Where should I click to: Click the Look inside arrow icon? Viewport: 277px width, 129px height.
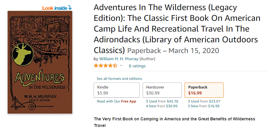point(70,8)
